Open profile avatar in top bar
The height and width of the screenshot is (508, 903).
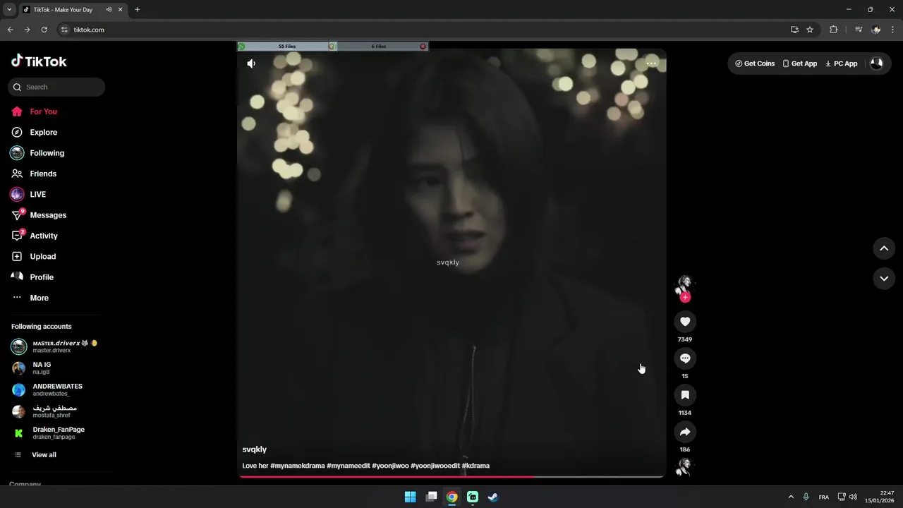pyautogui.click(x=876, y=64)
